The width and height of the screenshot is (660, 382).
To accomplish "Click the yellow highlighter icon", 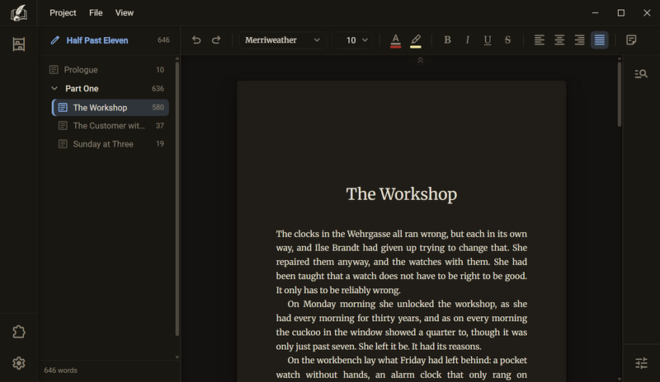I will [x=416, y=41].
